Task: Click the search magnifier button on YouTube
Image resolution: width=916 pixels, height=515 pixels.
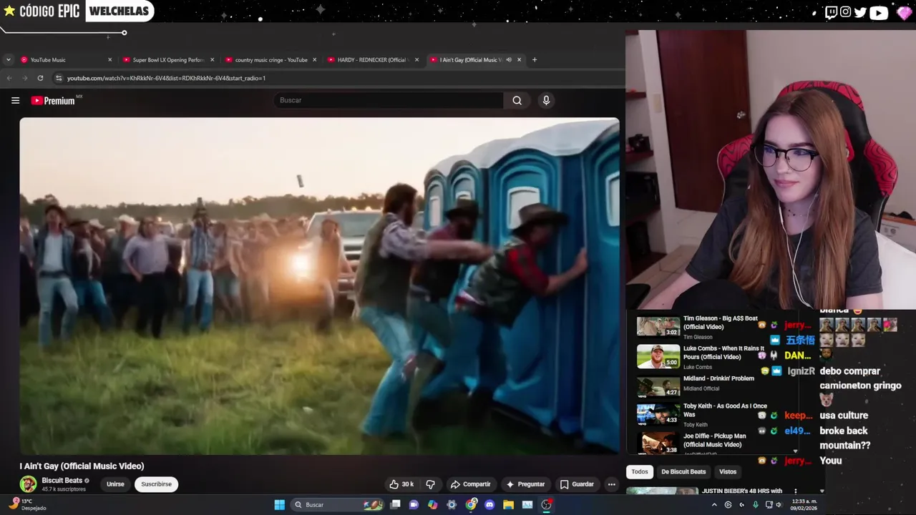Action: (517, 100)
